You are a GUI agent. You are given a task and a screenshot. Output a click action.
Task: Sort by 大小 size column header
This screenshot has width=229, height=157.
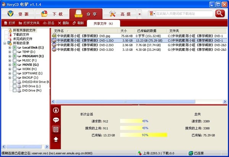[x=126, y=31]
